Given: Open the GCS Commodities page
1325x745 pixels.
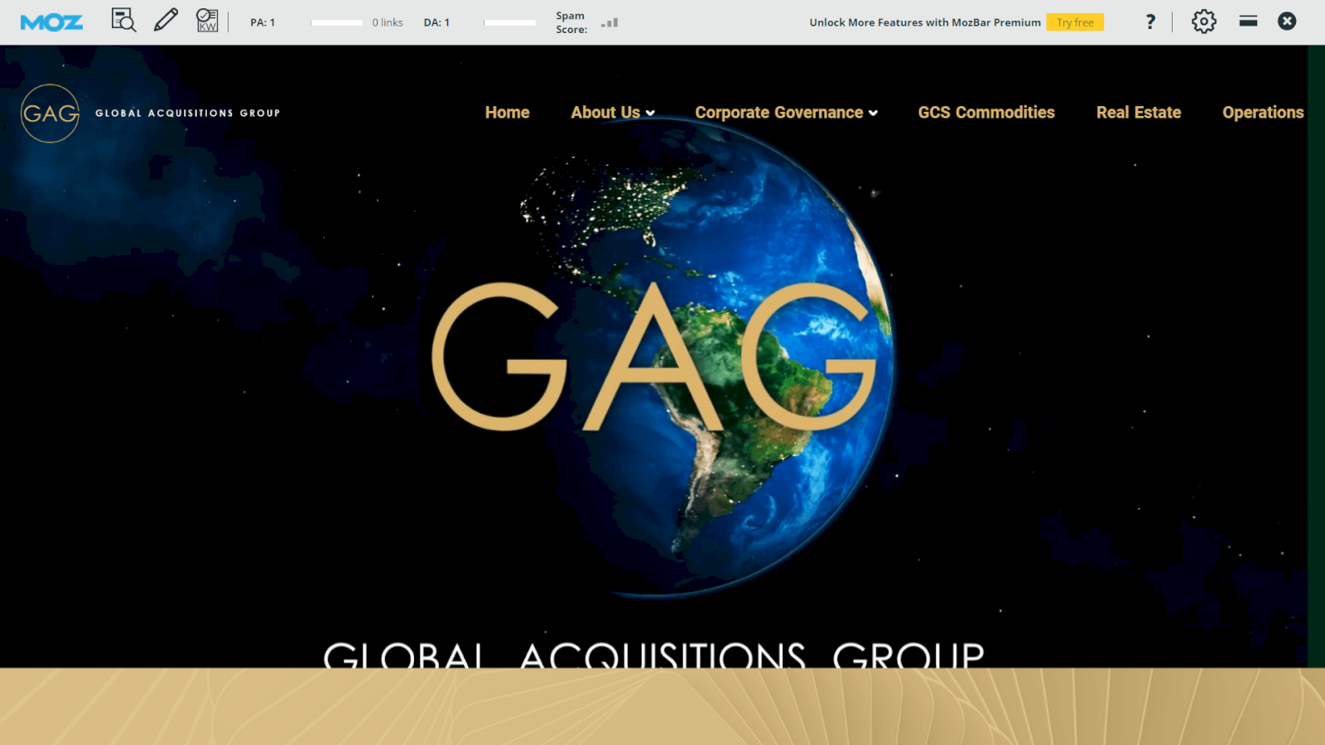Looking at the screenshot, I should (986, 113).
